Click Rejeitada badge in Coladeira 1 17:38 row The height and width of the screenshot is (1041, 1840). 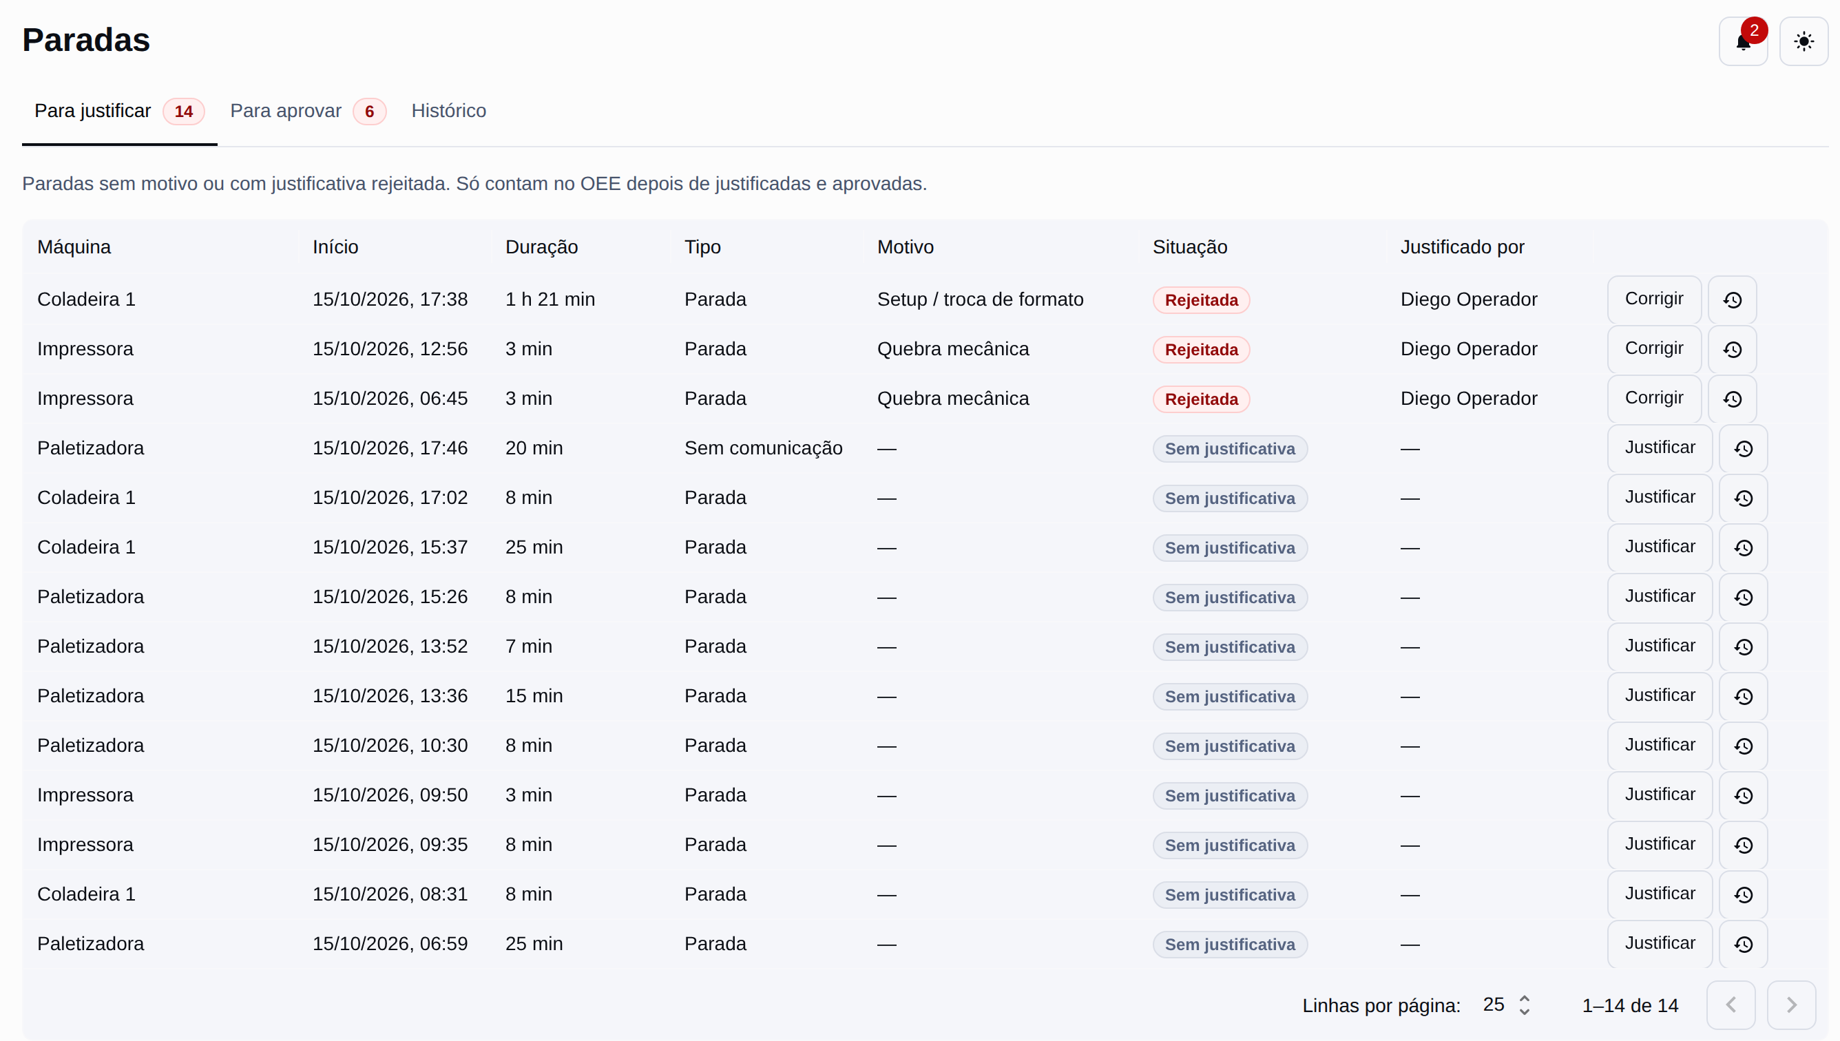click(x=1202, y=300)
